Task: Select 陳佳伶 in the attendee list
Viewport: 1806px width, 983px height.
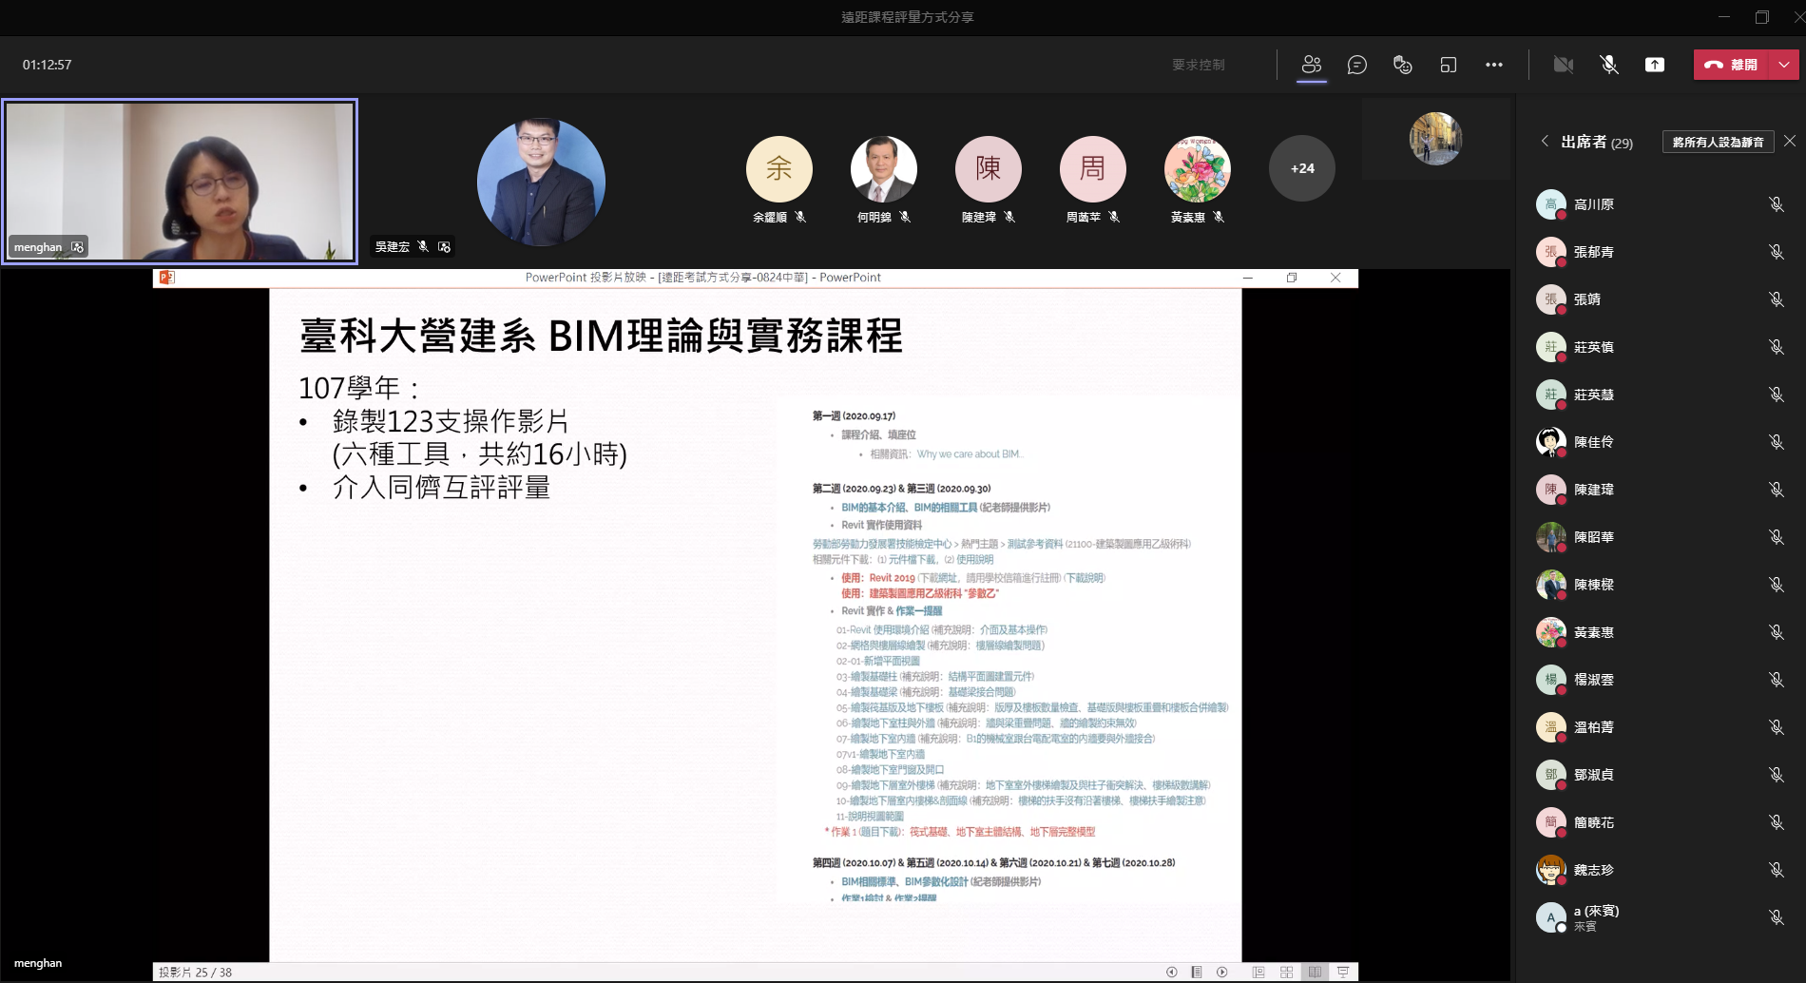Action: (1662, 442)
